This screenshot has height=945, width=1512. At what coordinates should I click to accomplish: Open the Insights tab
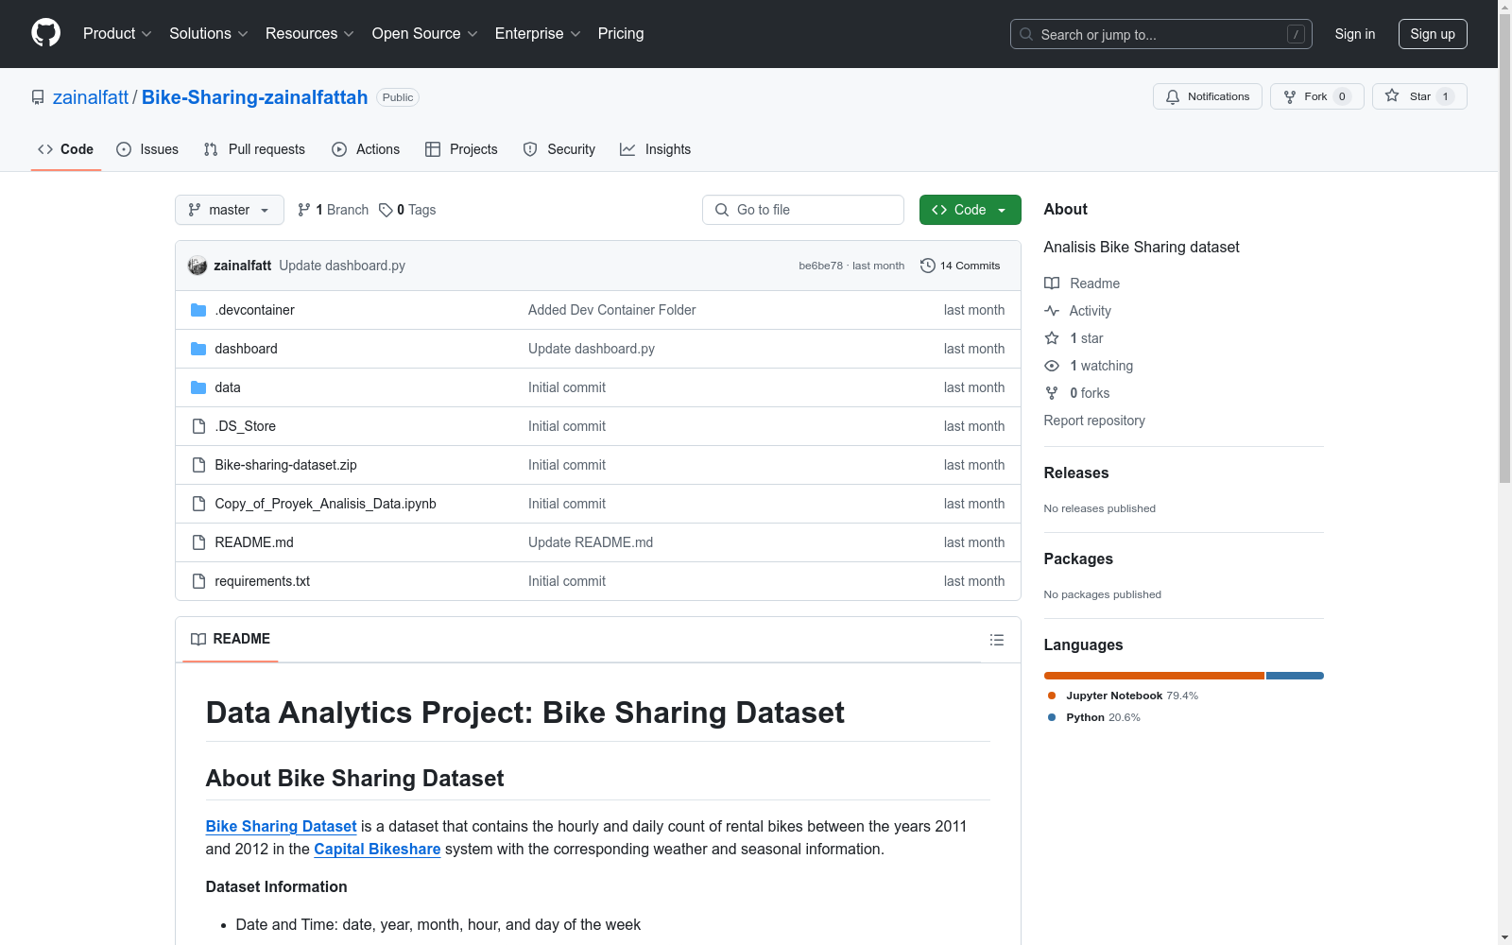(656, 149)
